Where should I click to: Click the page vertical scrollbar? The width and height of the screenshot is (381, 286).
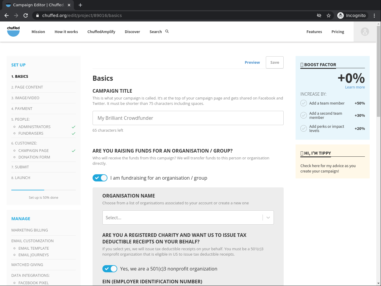tap(378, 71)
